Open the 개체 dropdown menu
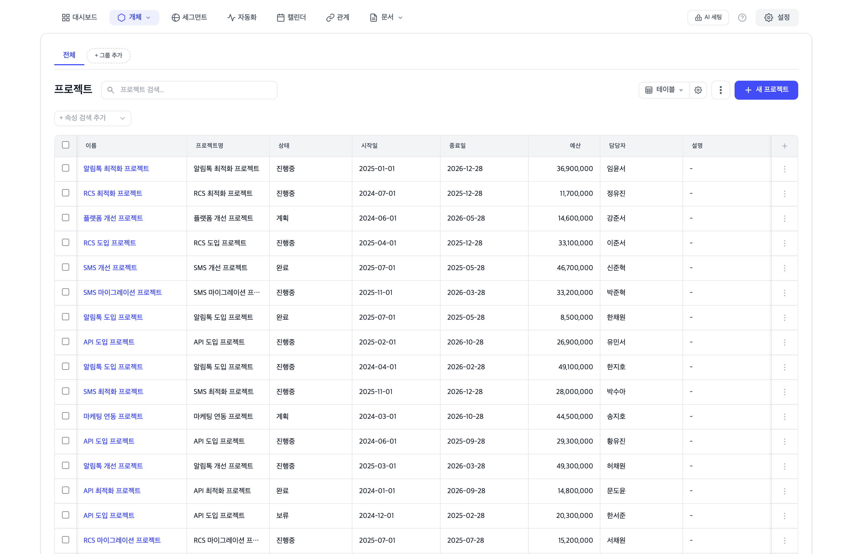This screenshot has width=858, height=554. (134, 17)
